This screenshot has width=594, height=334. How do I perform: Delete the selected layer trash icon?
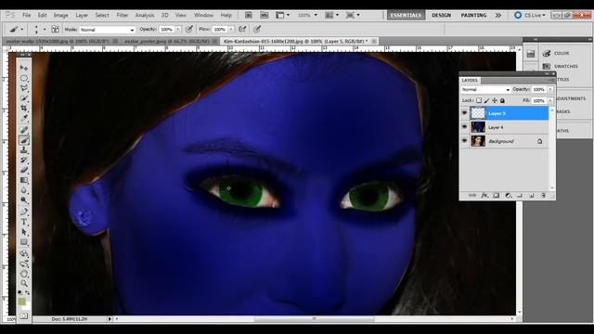click(543, 196)
